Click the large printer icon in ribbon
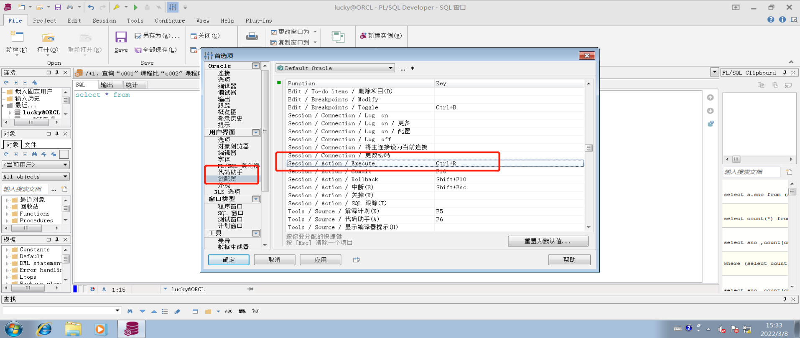This screenshot has height=338, width=800. click(252, 37)
